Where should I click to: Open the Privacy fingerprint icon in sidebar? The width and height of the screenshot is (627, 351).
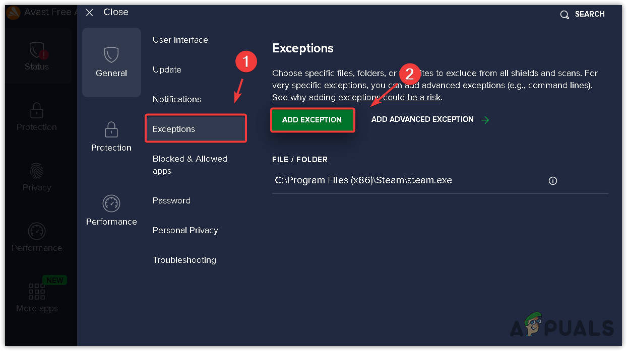pyautogui.click(x=37, y=171)
